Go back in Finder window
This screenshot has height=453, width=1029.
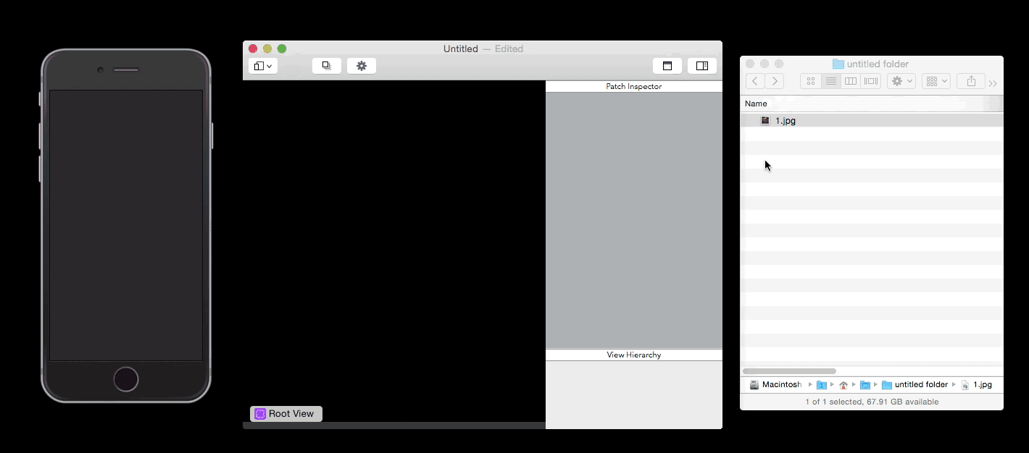[755, 81]
